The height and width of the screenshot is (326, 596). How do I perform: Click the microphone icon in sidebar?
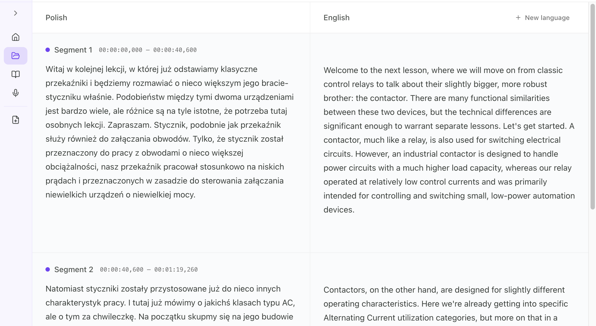[16, 93]
